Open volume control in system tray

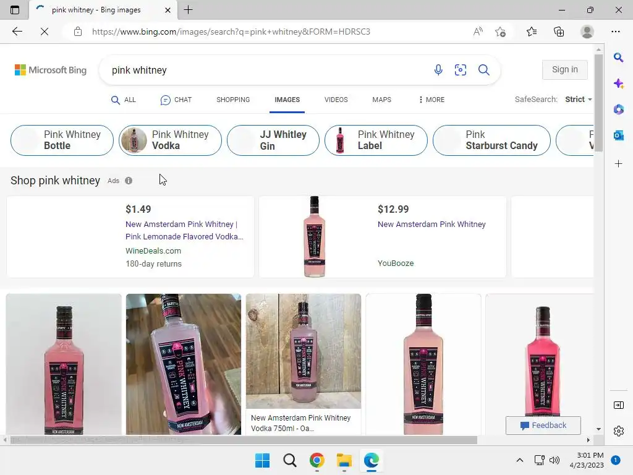tap(554, 460)
